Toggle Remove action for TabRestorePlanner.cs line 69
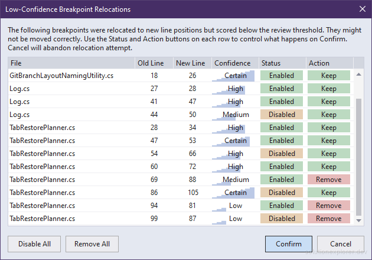This screenshot has width=372, height=260. coord(328,180)
